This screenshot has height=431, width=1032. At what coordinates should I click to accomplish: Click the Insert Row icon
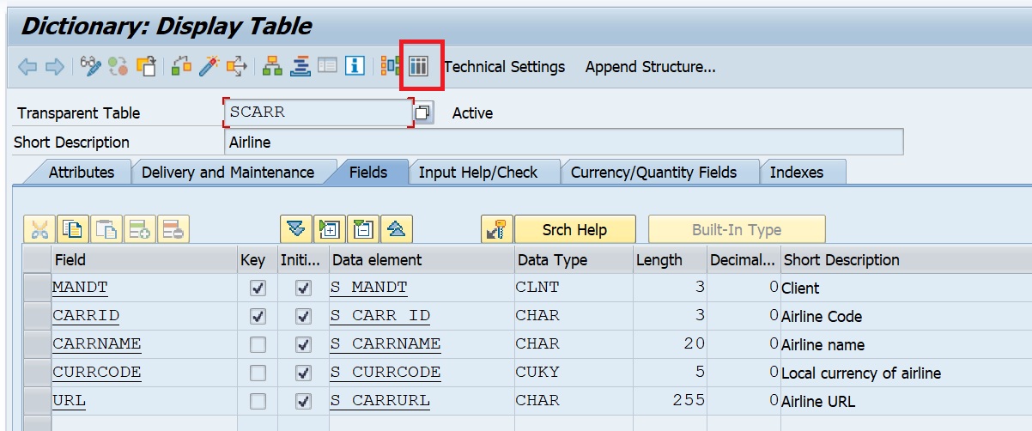tap(140, 229)
